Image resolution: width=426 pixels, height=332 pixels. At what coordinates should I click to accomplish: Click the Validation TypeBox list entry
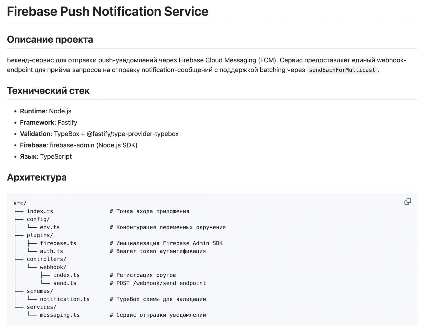(x=99, y=134)
